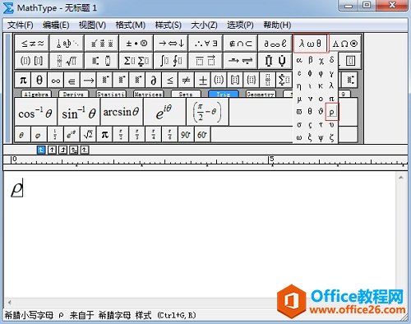This screenshot has height=324, width=411.
Task: Open the arrow symbols palette
Action: pyautogui.click(x=171, y=44)
